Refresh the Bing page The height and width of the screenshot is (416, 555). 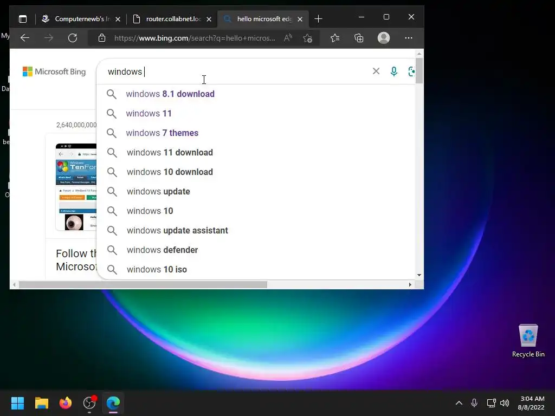(x=73, y=38)
